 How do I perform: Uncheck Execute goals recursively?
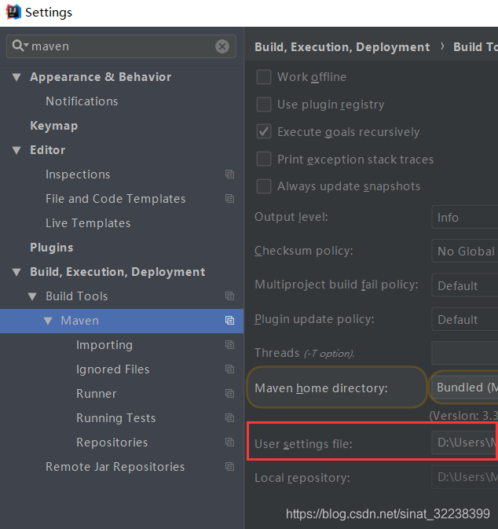pos(264,131)
